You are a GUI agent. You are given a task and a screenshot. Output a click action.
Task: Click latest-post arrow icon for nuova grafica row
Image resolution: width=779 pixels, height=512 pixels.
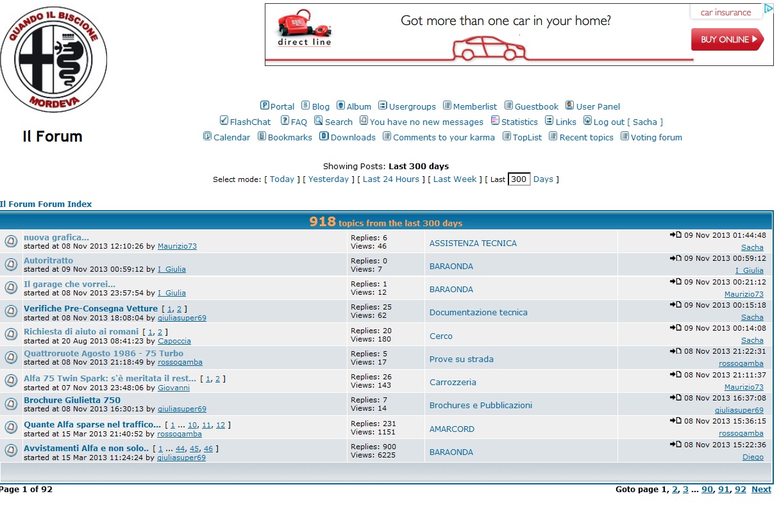676,235
